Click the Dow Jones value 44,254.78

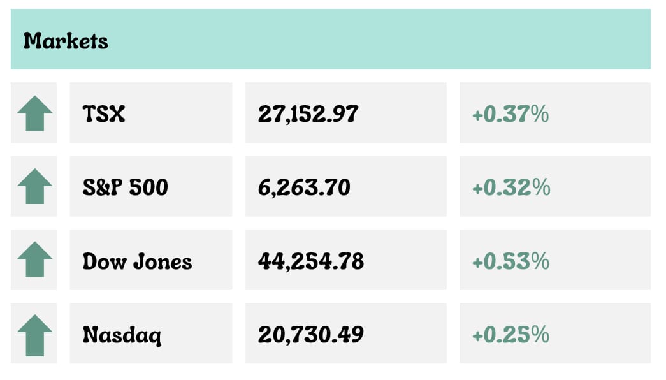[311, 261]
